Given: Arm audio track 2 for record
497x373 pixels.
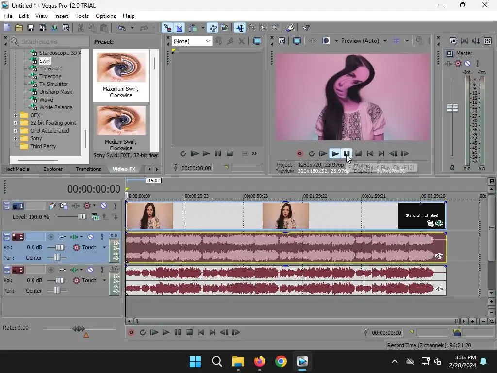Looking at the screenshot, I should [x=50, y=237].
